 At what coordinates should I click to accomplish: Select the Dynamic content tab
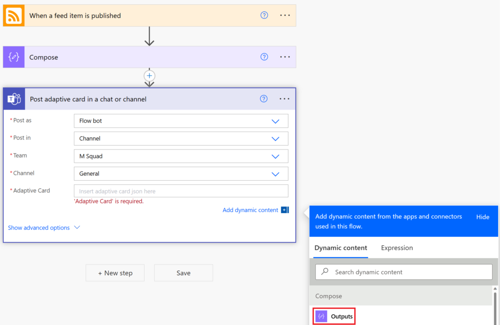point(340,248)
